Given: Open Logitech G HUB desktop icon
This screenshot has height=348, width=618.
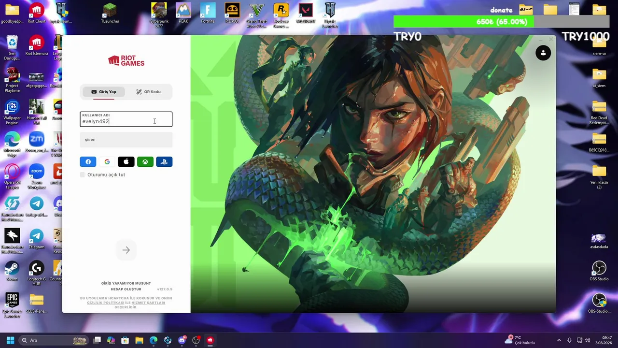Looking at the screenshot, I should click(36, 273).
